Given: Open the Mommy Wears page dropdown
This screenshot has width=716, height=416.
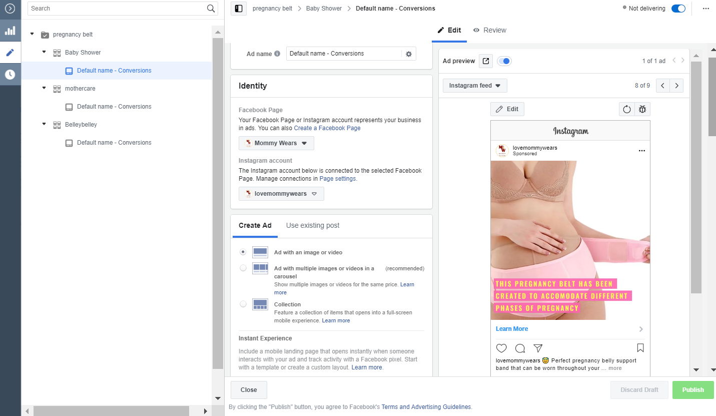Looking at the screenshot, I should pyautogui.click(x=276, y=143).
